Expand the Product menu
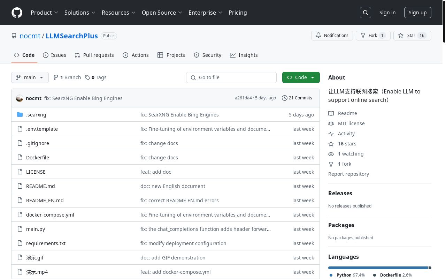Screen dimensions: 446x279 pyautogui.click(x=44, y=13)
